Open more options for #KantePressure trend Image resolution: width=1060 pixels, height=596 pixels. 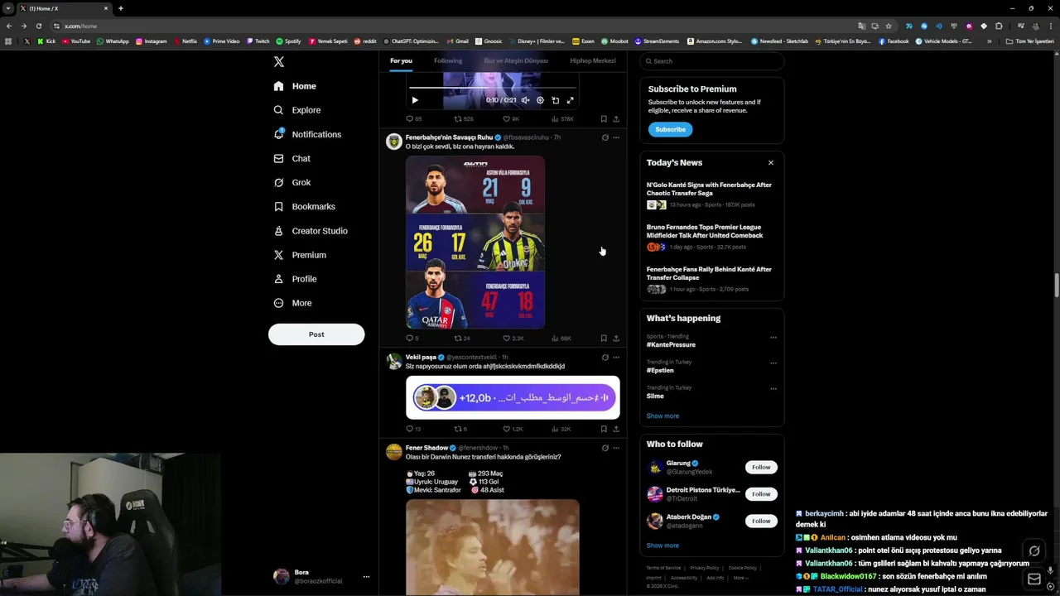click(x=773, y=338)
